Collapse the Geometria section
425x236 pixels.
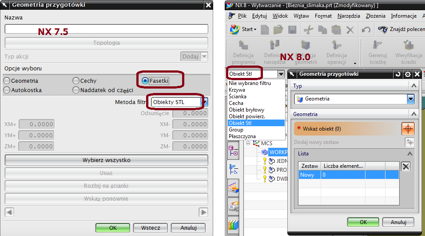tap(413, 114)
